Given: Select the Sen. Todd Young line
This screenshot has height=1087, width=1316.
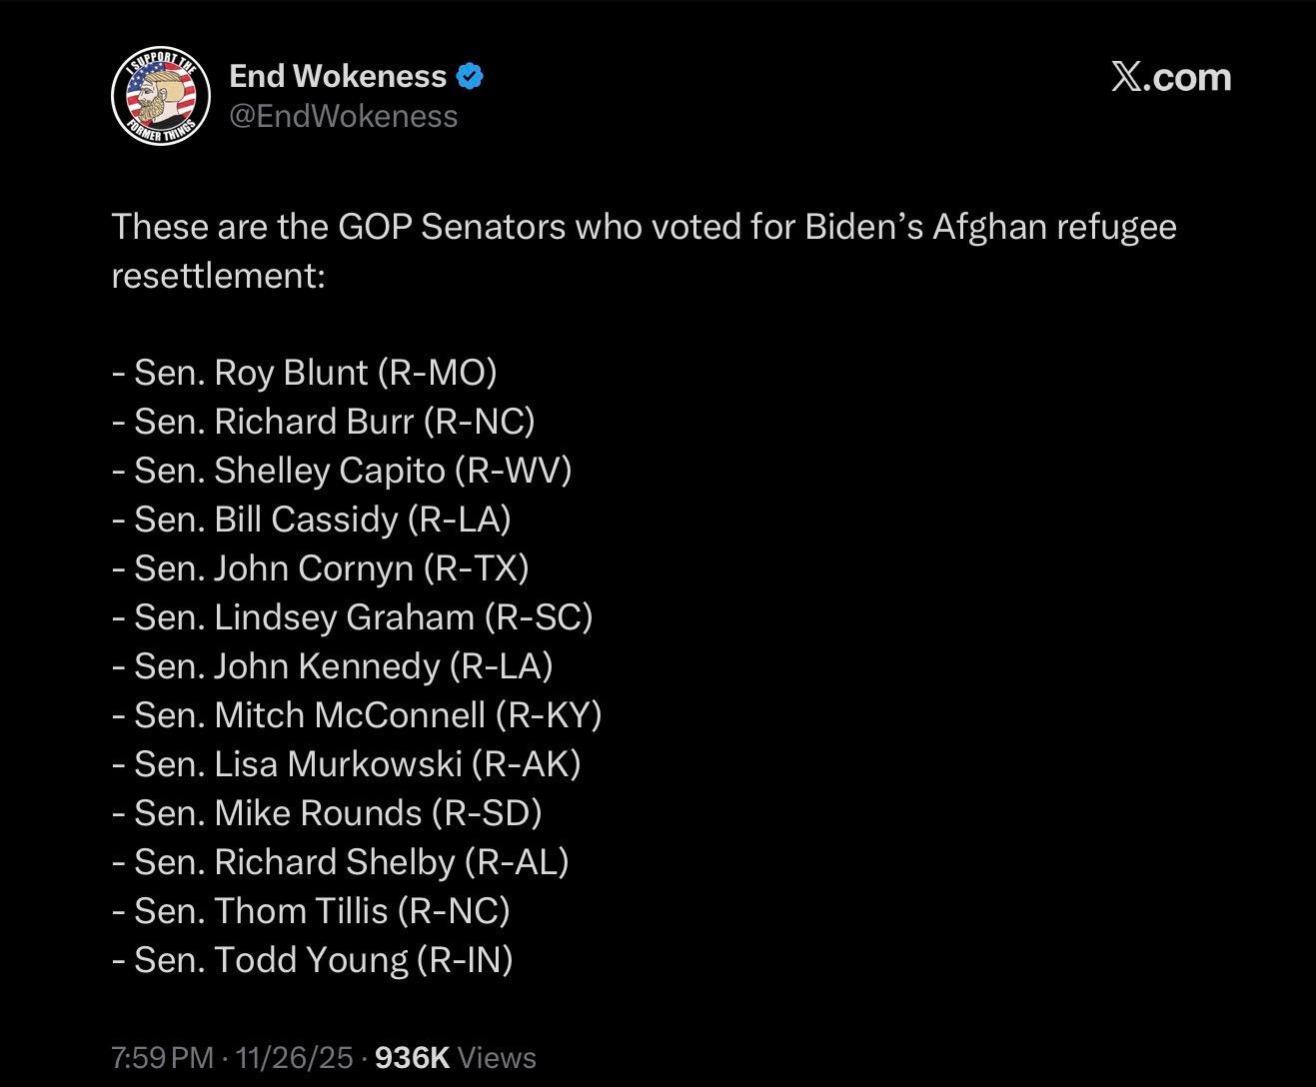Looking at the screenshot, I should coord(313,959).
